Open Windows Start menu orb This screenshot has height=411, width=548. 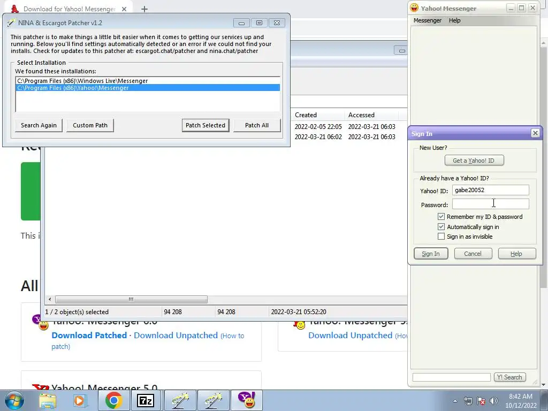pos(14,400)
